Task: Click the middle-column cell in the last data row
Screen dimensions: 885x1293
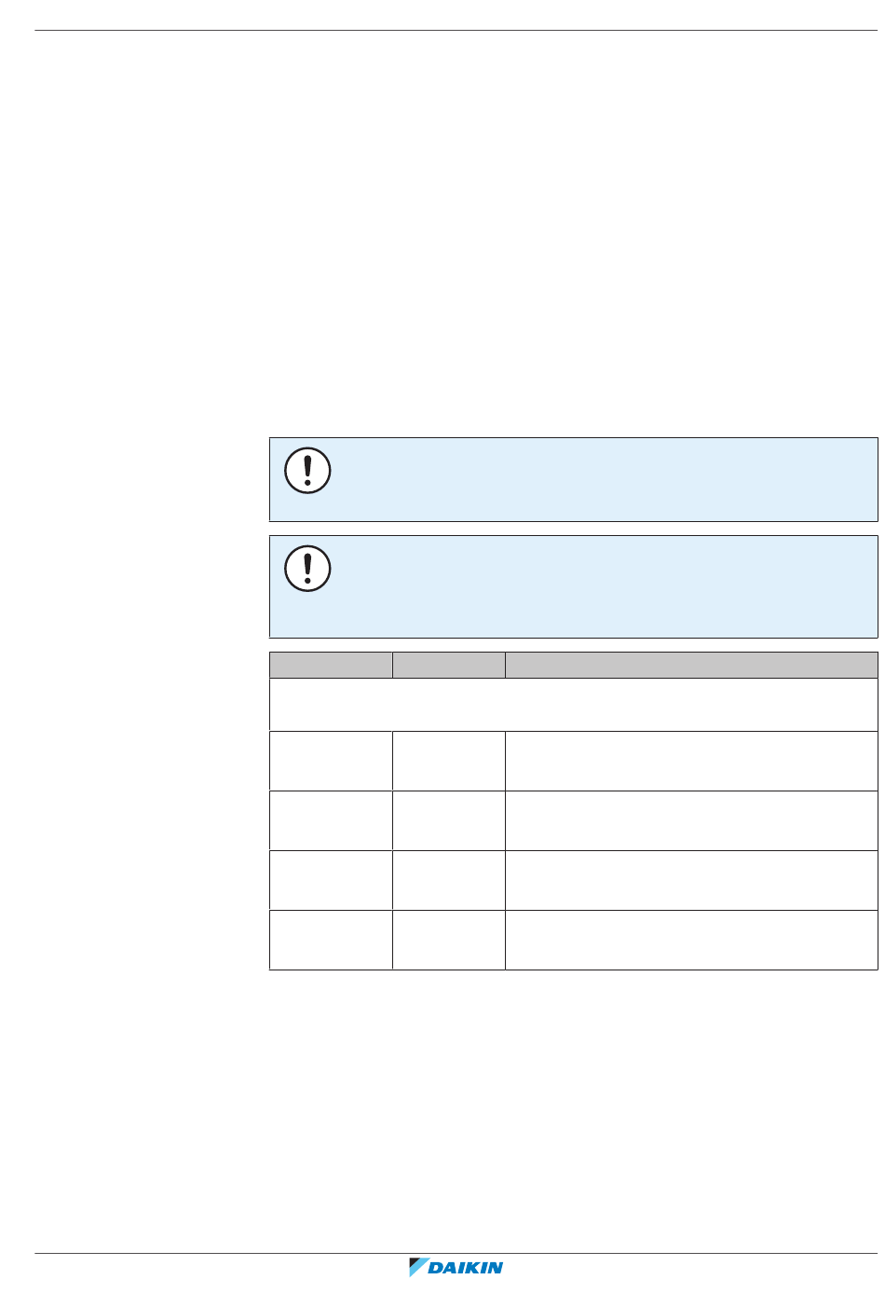Action: [449, 940]
